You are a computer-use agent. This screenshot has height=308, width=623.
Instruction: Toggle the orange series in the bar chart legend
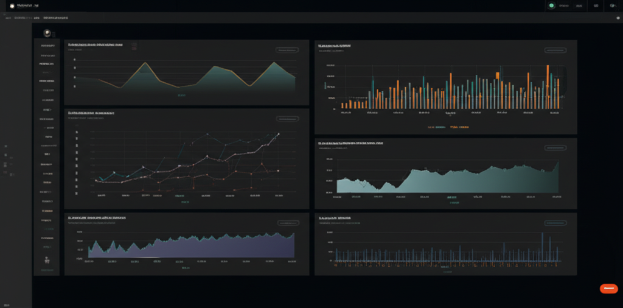[460, 127]
